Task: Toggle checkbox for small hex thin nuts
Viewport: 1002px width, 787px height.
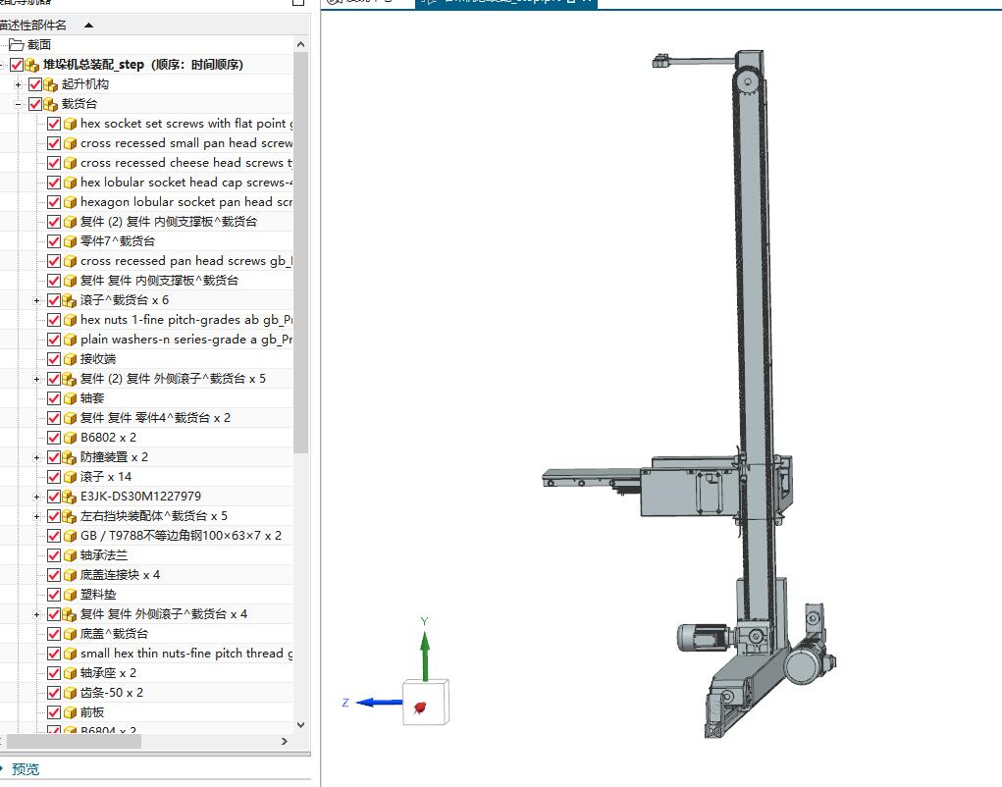Action: pyautogui.click(x=54, y=654)
